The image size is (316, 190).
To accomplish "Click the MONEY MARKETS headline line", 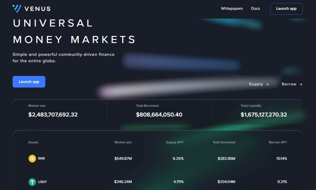I will [74, 40].
